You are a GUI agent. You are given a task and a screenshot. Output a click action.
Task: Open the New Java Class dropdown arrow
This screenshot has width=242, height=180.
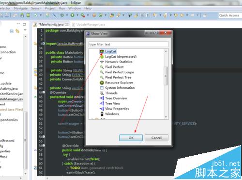pyautogui.click(x=106, y=16)
